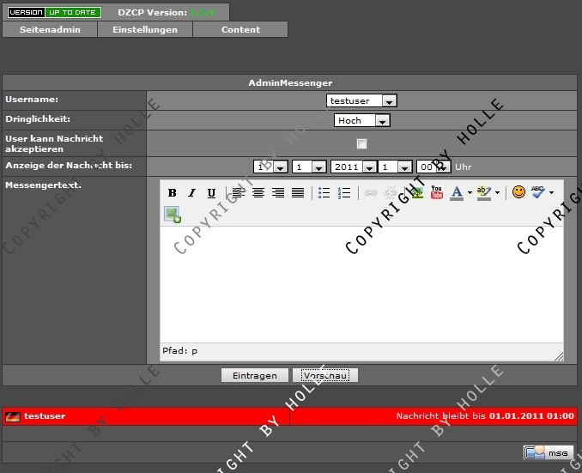Open the smiley emoticon picker
Image resolution: width=582 pixels, height=473 pixels.
click(518, 192)
